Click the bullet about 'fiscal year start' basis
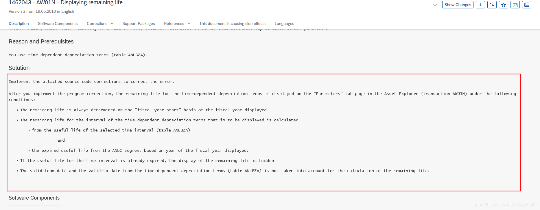The width and height of the screenshot is (540, 210). 144,110
